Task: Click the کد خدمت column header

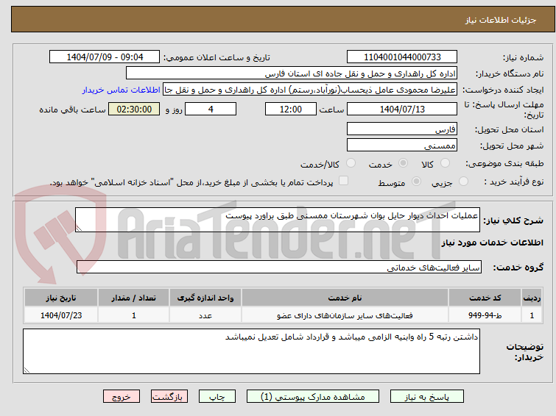Action: pyautogui.click(x=485, y=298)
